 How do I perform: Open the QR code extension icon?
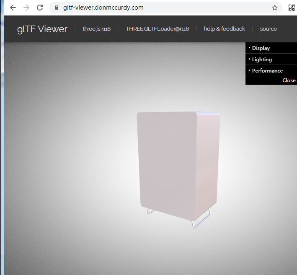point(292,8)
